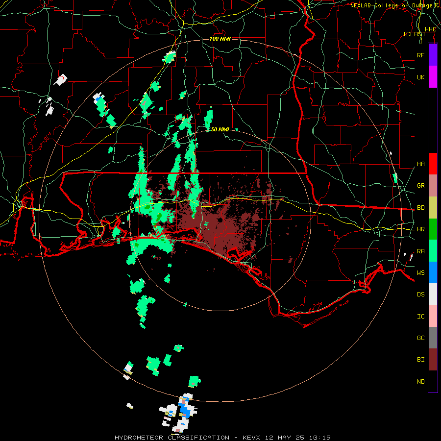441x441 pixels.
Task: Click the RF purple legend swatch
Action: click(x=433, y=55)
